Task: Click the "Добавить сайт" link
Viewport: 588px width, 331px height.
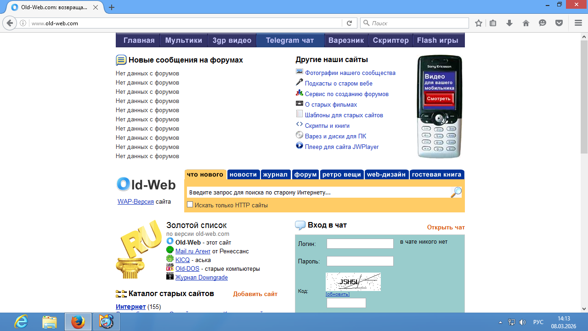Action: pos(255,294)
